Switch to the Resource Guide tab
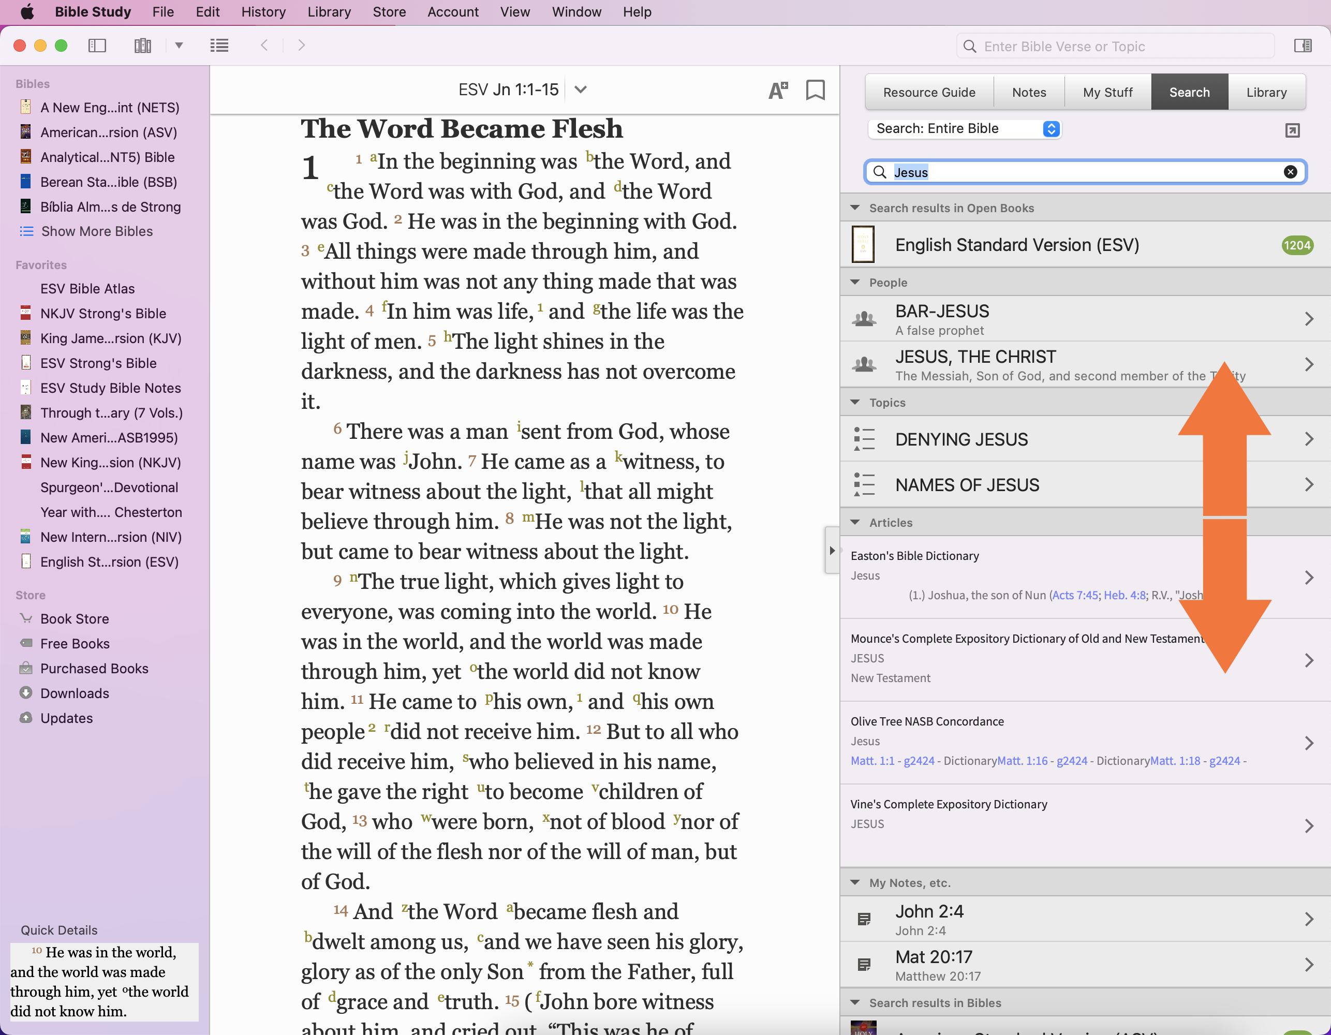The image size is (1331, 1035). [929, 93]
